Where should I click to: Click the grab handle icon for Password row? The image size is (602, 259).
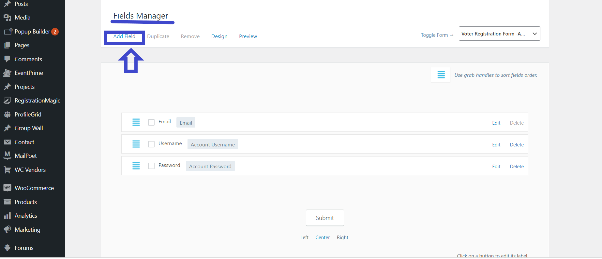[136, 166]
